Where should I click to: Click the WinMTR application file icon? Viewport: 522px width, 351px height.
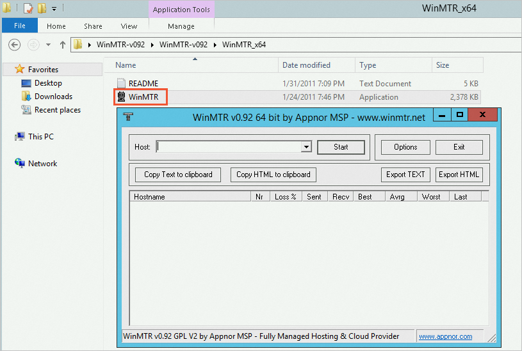[x=121, y=97]
